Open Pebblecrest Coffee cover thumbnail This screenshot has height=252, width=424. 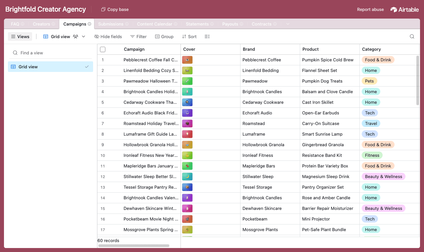coord(187,60)
